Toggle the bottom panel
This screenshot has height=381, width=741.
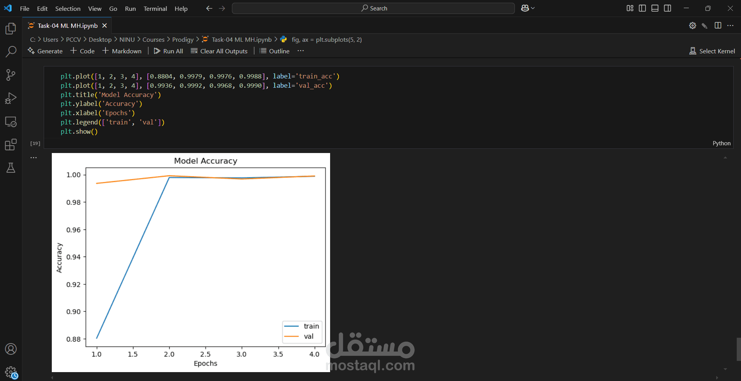[x=655, y=8]
